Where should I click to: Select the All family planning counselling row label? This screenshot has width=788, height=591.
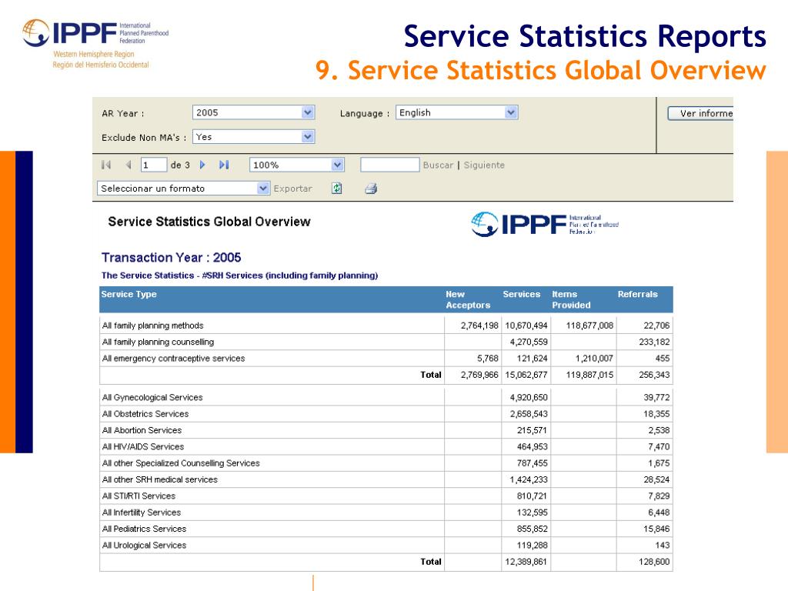coord(158,342)
